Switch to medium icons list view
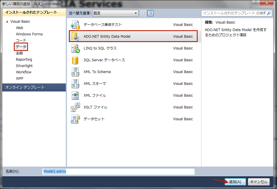Image resolution: width=277 pixels, height=189 pixels. pos(150,13)
